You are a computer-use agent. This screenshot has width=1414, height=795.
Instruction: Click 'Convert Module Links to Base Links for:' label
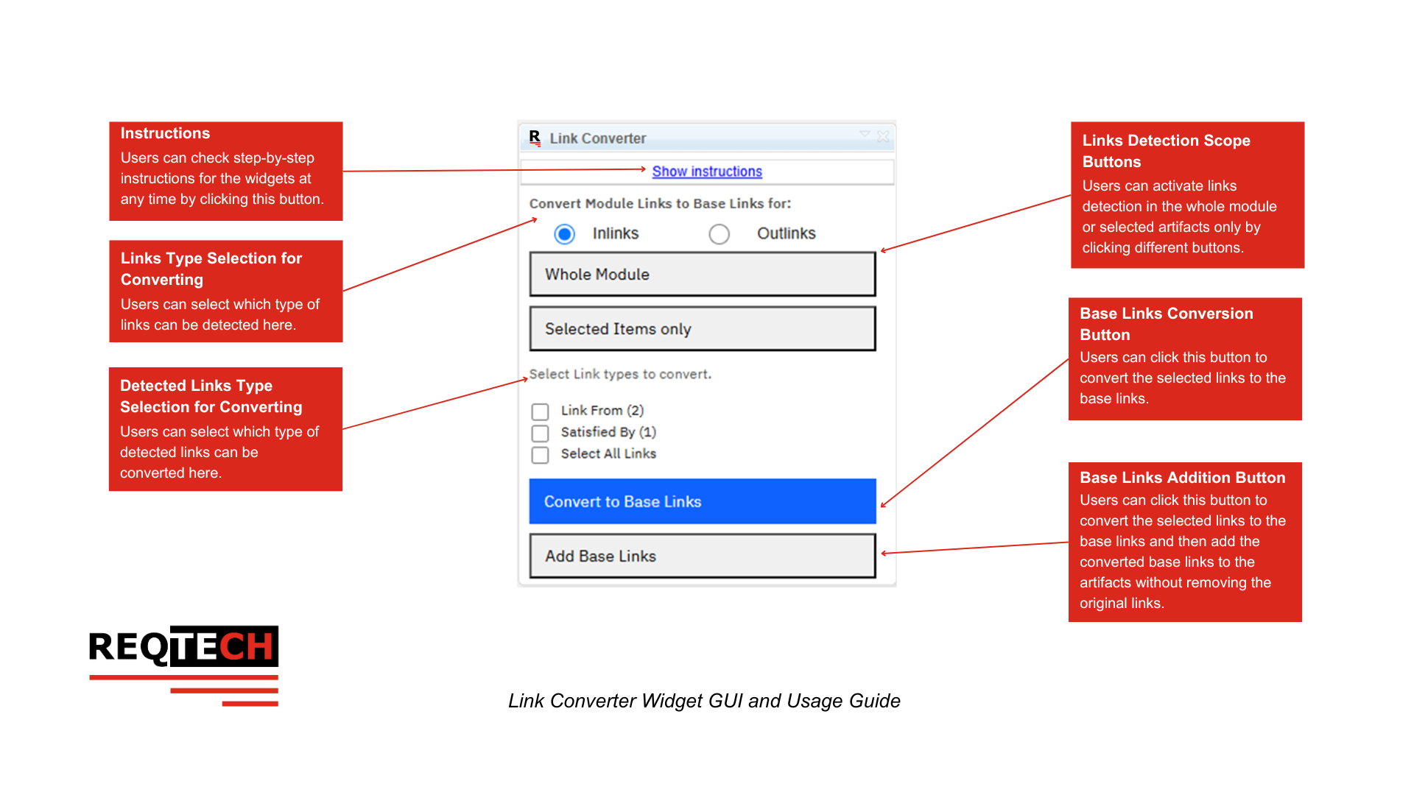click(x=660, y=203)
